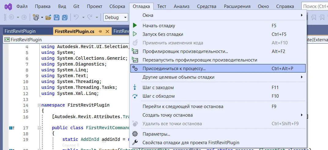Click the redo arrow icon

click(90, 17)
